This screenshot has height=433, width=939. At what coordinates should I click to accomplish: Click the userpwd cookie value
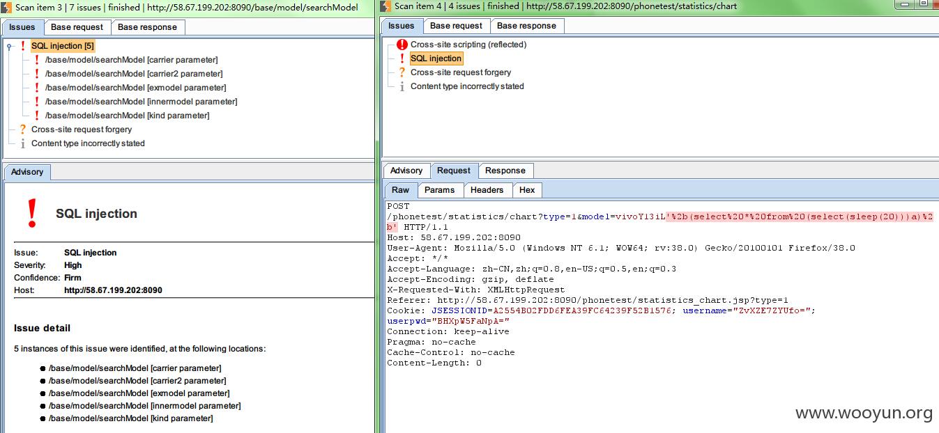pos(471,321)
